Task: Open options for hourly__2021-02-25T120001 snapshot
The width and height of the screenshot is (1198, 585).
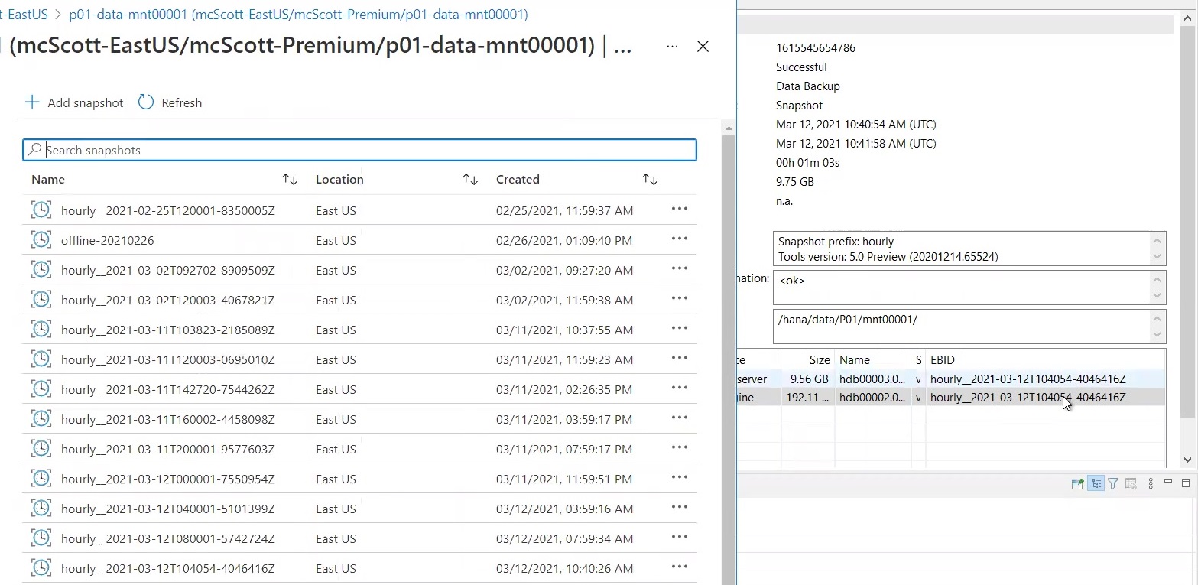Action: point(679,210)
